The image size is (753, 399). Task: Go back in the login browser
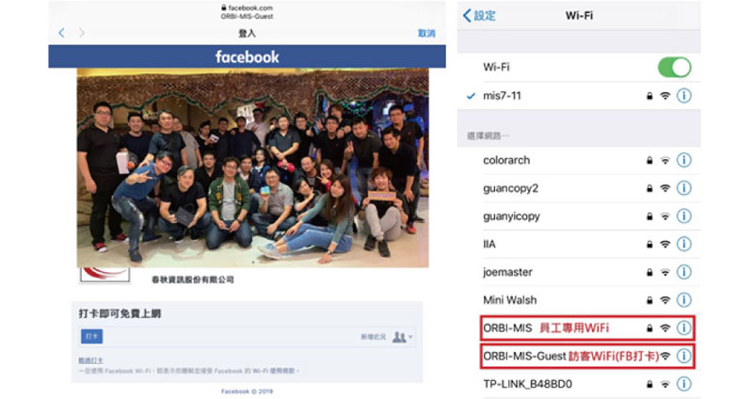click(61, 33)
